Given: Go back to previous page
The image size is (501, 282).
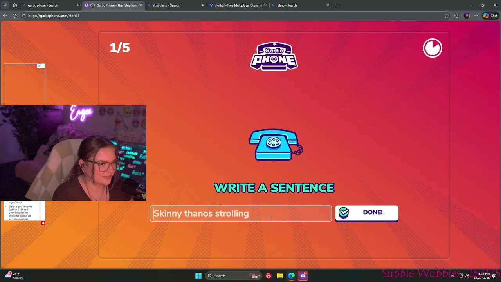Looking at the screenshot, I should point(5,16).
